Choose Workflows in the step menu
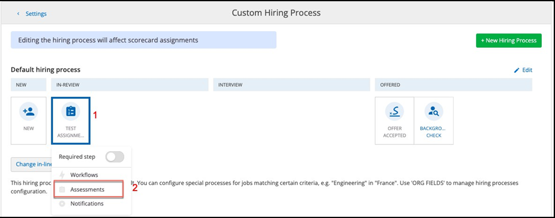 click(84, 175)
